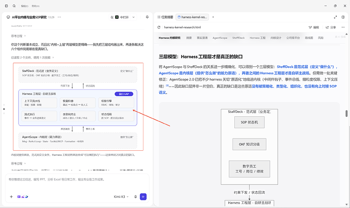This screenshot has width=350, height=208.
Task: Expand the lower 思考过程 section
Action: click(x=18, y=163)
